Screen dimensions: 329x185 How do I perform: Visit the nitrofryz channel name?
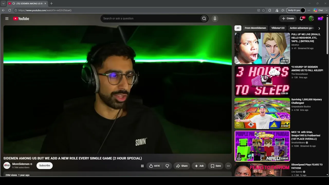[x=295, y=45]
